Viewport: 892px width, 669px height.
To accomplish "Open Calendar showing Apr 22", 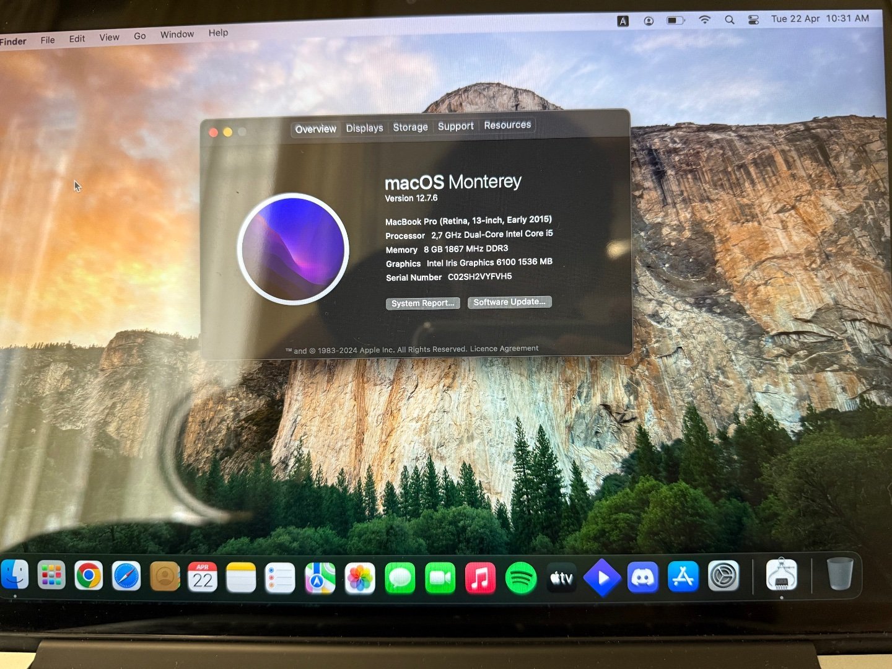I will tap(203, 577).
